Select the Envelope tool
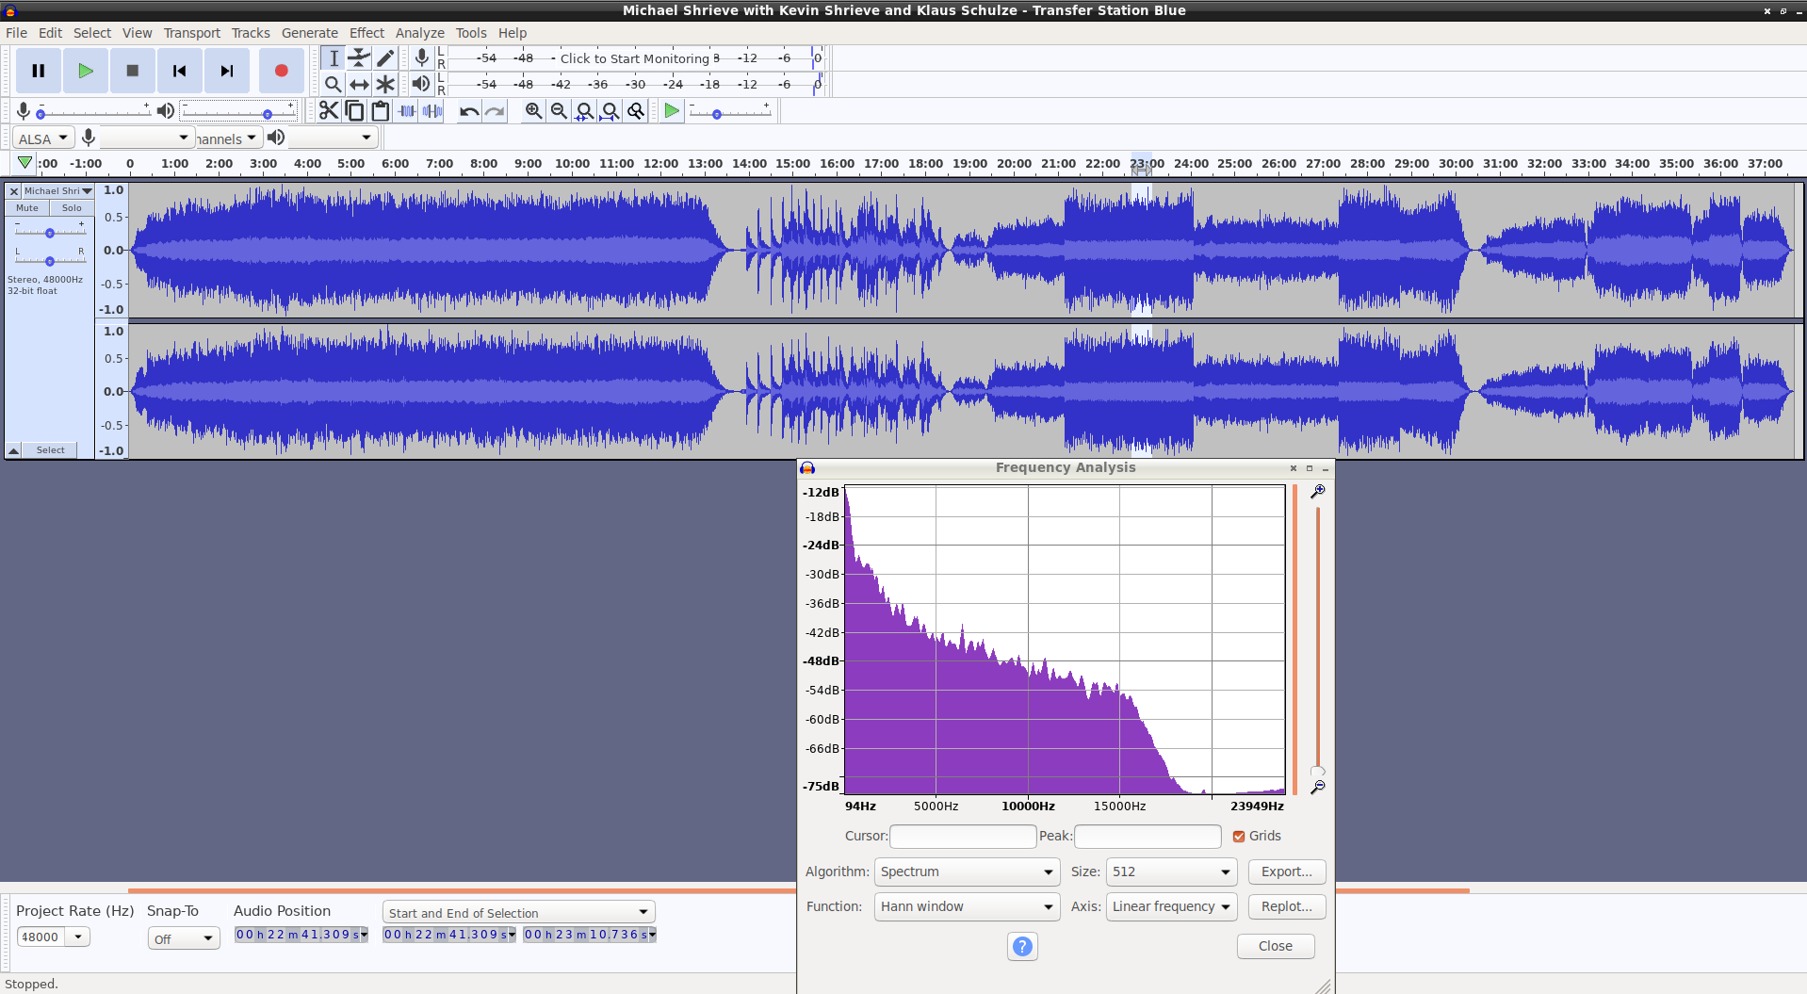Screen dimensions: 1807x994 coord(359,58)
